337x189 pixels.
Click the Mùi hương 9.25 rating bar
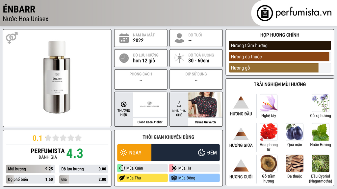[30, 169]
